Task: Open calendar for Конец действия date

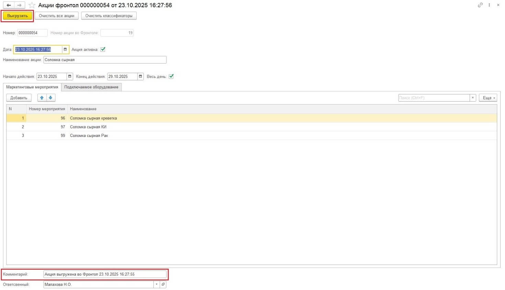Action: (x=140, y=77)
